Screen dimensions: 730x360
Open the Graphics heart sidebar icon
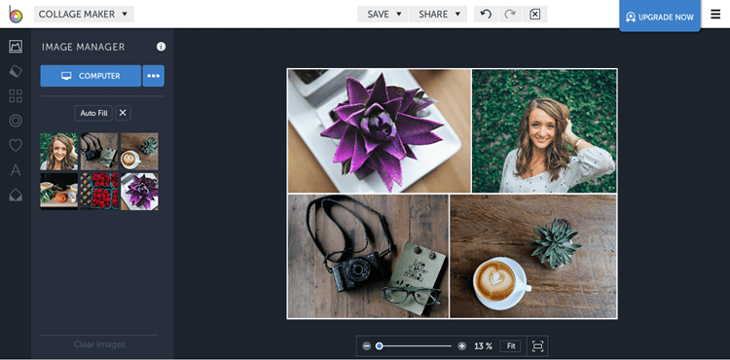point(16,146)
